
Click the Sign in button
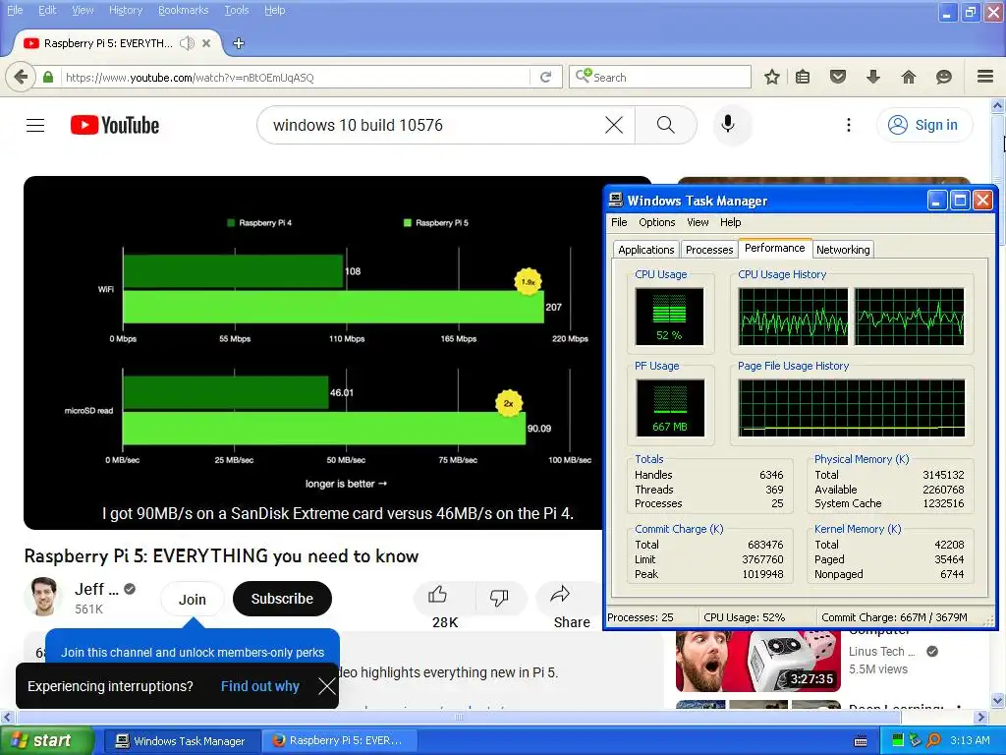pos(923,125)
